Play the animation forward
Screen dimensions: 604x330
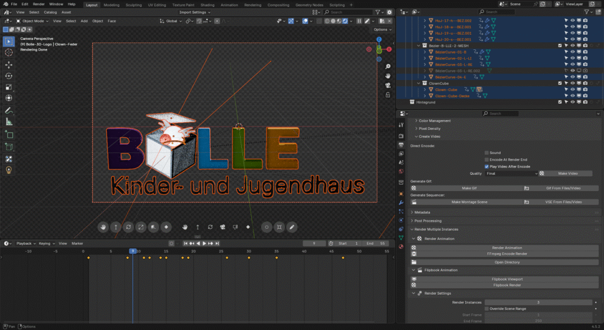[204, 243]
